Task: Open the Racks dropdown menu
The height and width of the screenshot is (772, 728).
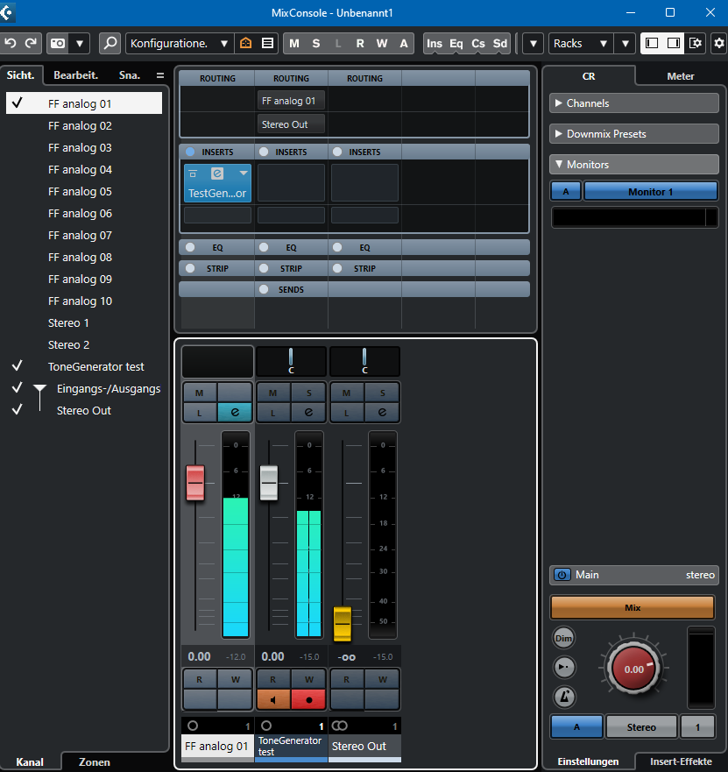Action: [581, 43]
